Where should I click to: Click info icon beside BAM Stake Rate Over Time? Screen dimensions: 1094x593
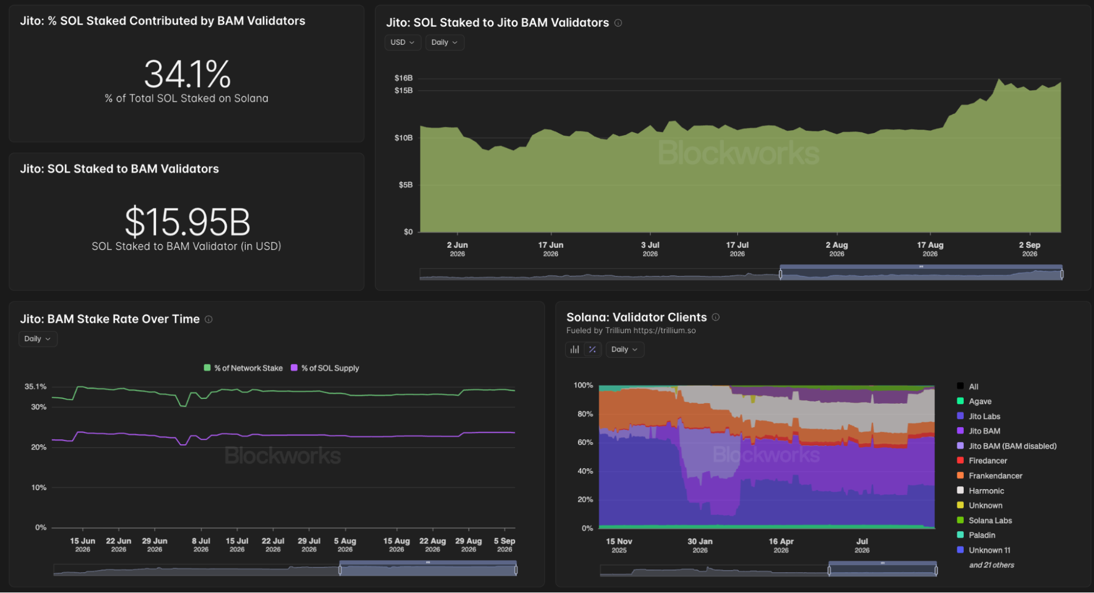(x=209, y=319)
